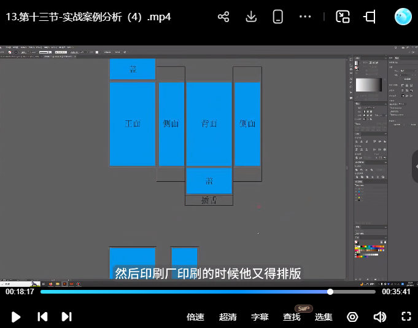Image resolution: width=418 pixels, height=328 pixels.
Task: Mute the video volume
Action: click(x=380, y=317)
